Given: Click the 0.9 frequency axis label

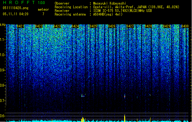Looking at the screenshot, I should tap(2, 70).
